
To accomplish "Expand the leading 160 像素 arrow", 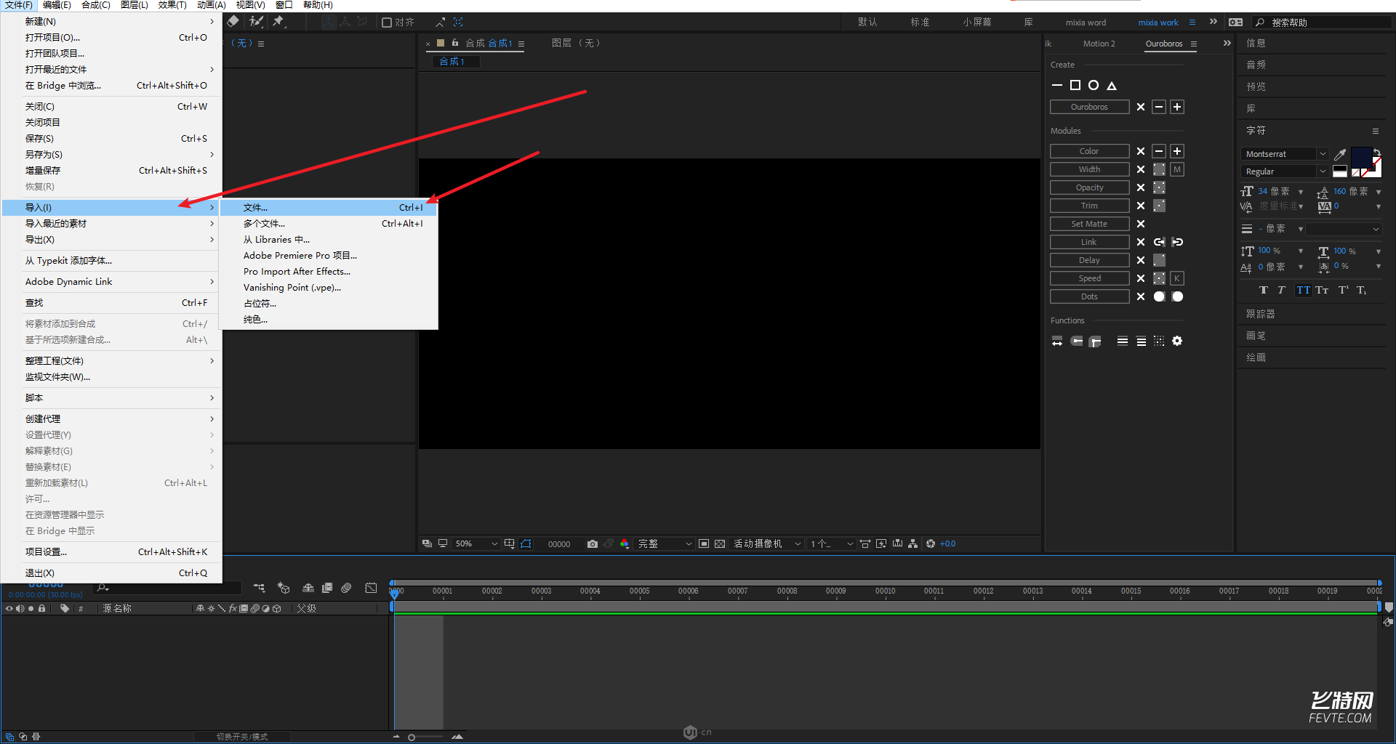I will point(1379,192).
